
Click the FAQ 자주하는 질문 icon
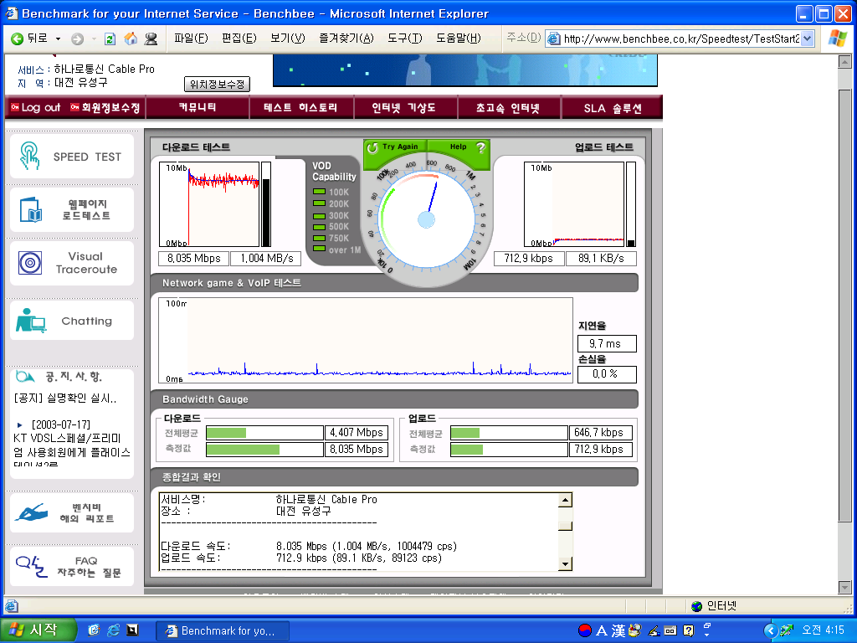[32, 567]
